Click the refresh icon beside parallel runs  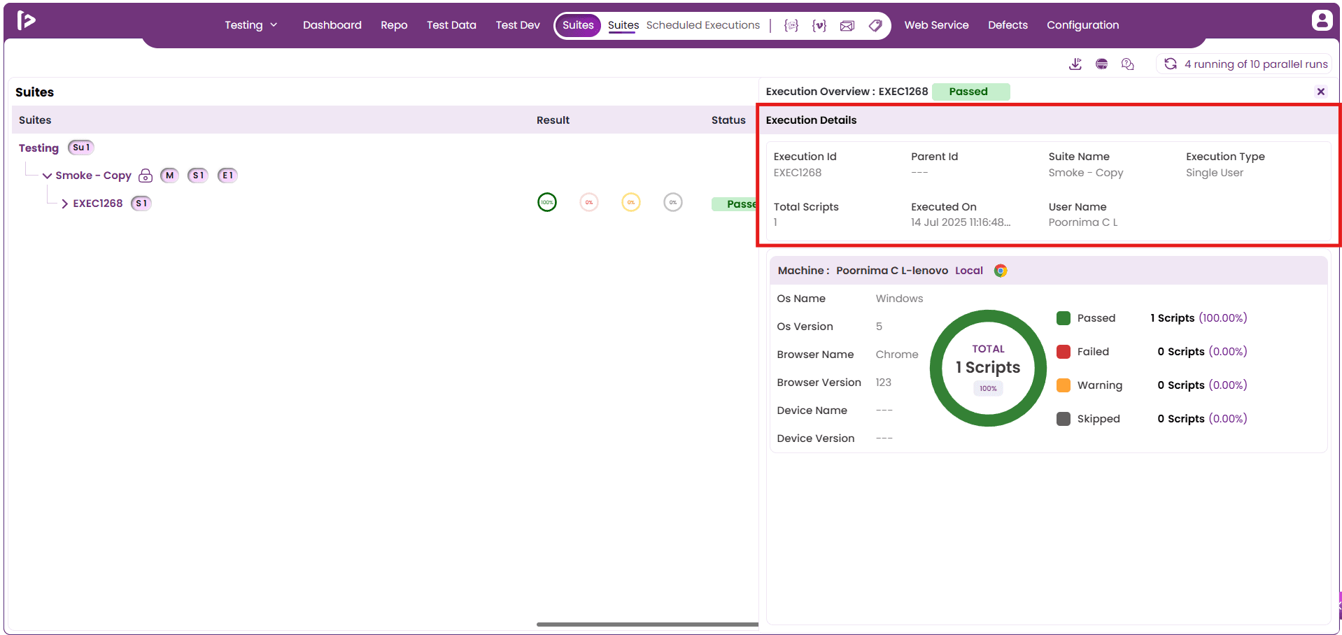click(1171, 64)
